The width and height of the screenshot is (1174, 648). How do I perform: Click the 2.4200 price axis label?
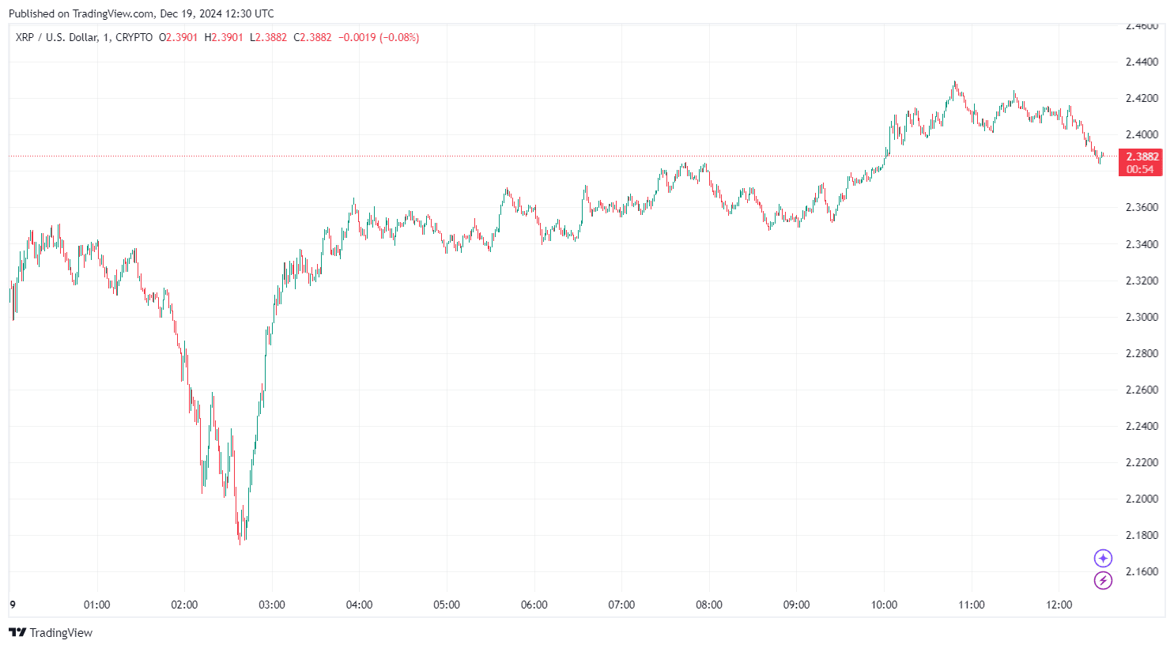click(1142, 98)
